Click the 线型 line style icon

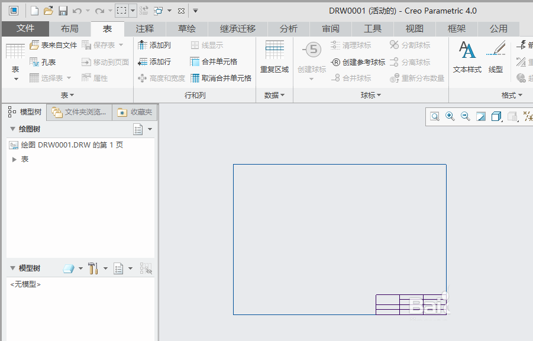(497, 52)
